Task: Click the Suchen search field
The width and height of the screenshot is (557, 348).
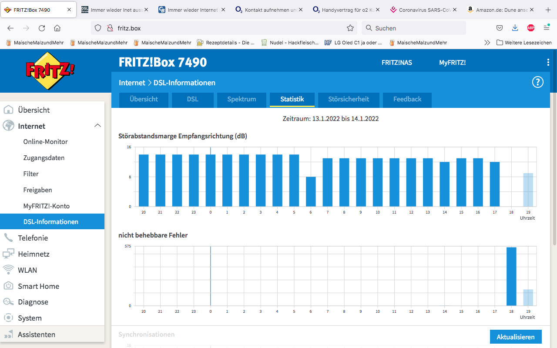Action: (414, 28)
